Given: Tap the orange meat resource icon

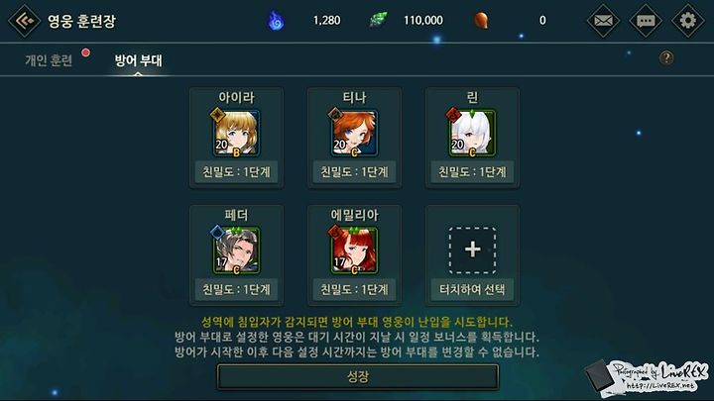Looking at the screenshot, I should pos(481,21).
